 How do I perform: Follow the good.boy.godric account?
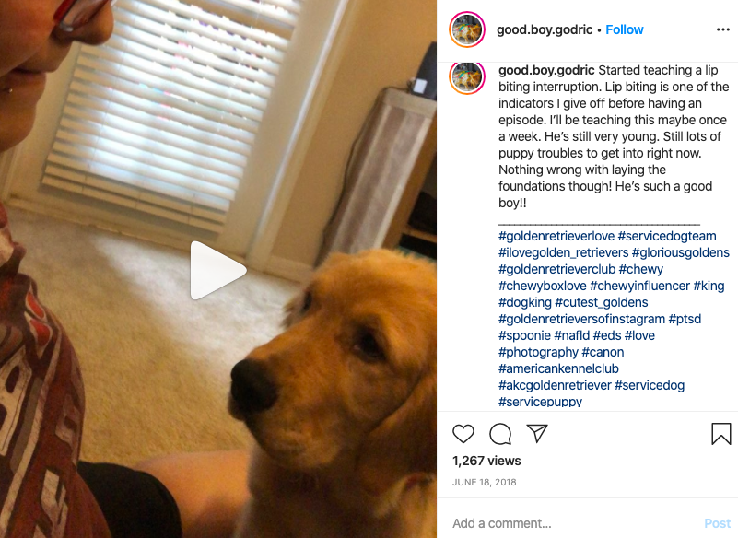[624, 29]
